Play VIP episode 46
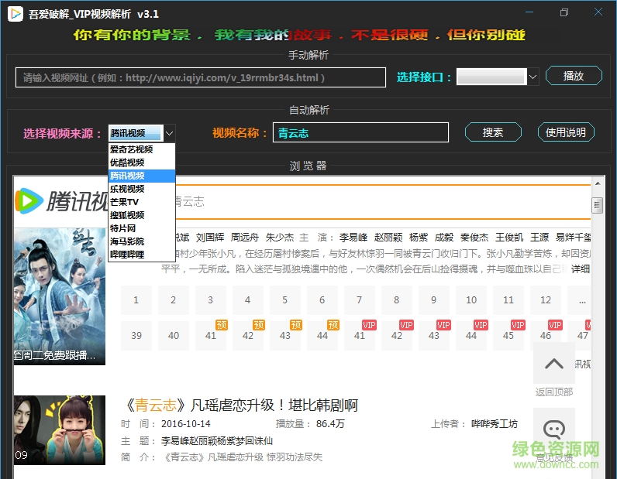 point(546,336)
